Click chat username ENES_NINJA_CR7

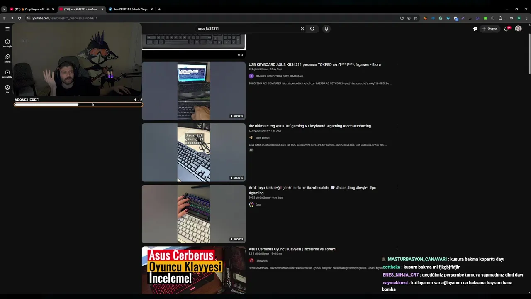400,275
